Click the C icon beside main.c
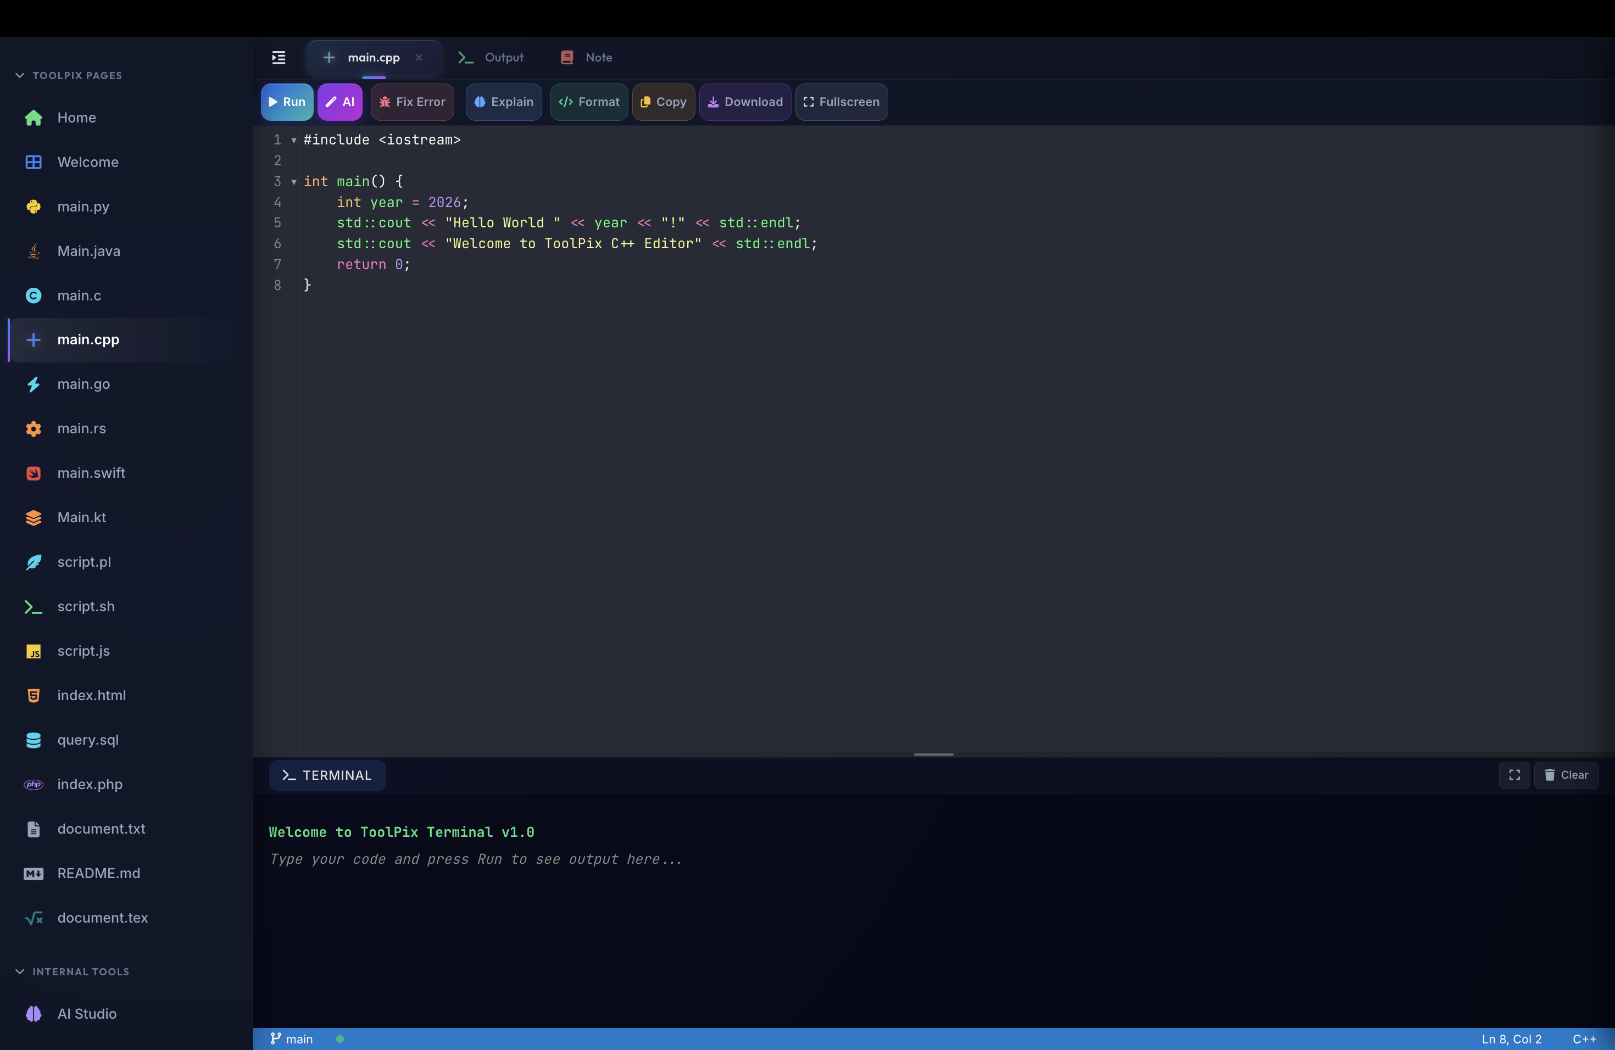The image size is (1615, 1050). coord(34,296)
